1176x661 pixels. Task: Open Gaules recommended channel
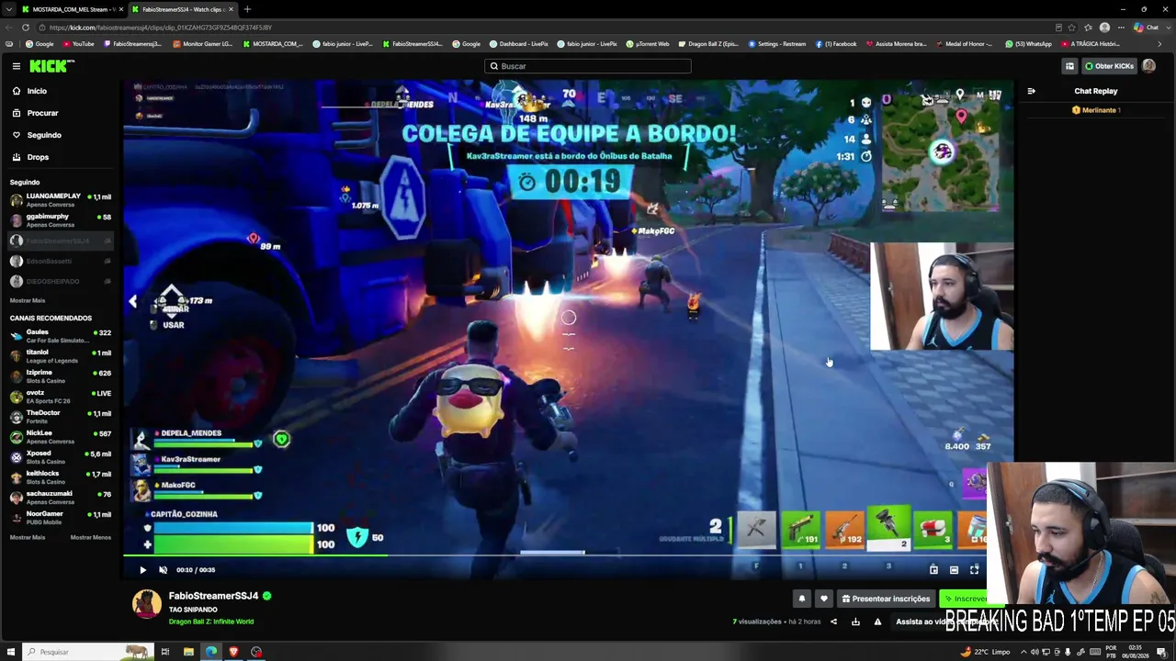[x=61, y=336]
